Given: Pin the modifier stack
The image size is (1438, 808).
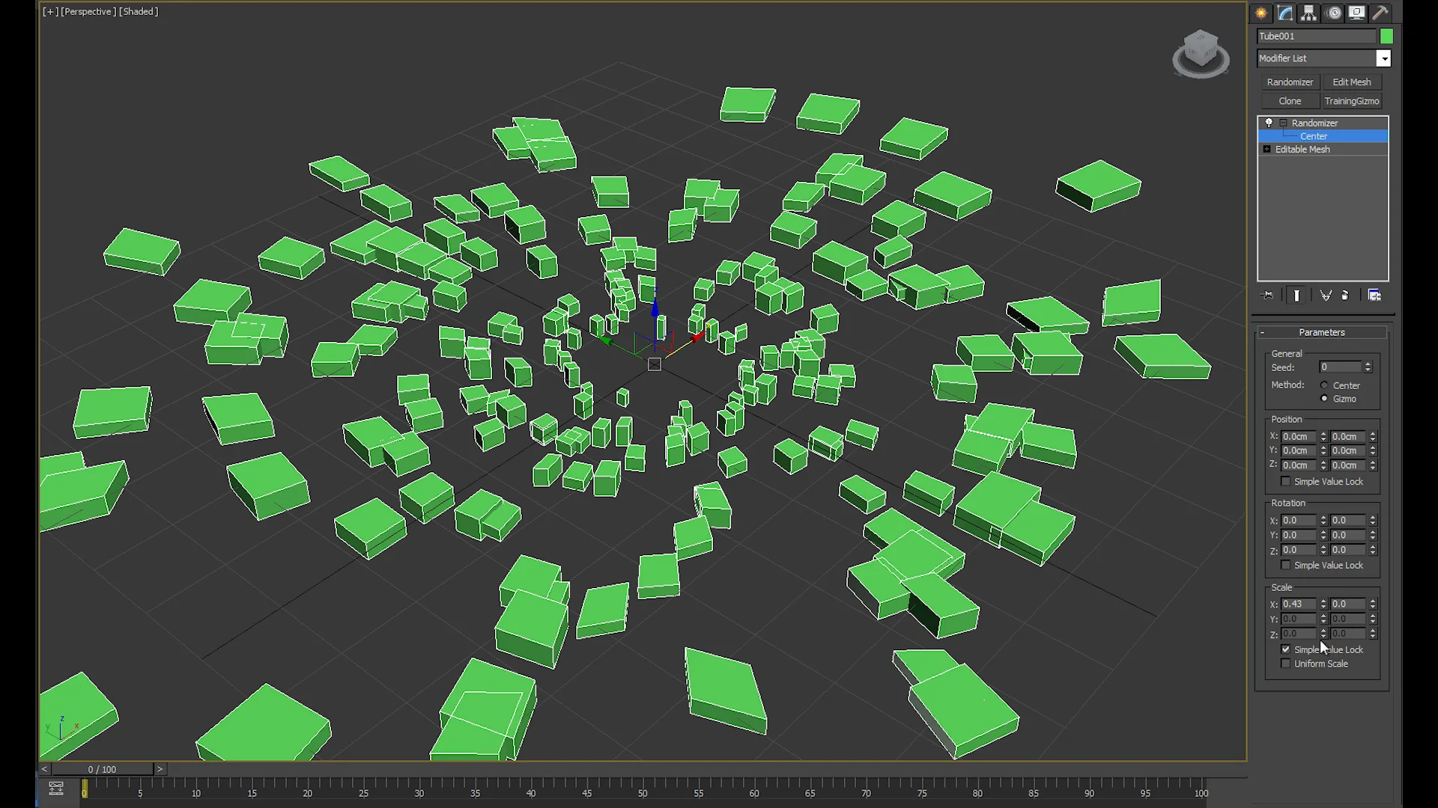Looking at the screenshot, I should 1267,295.
